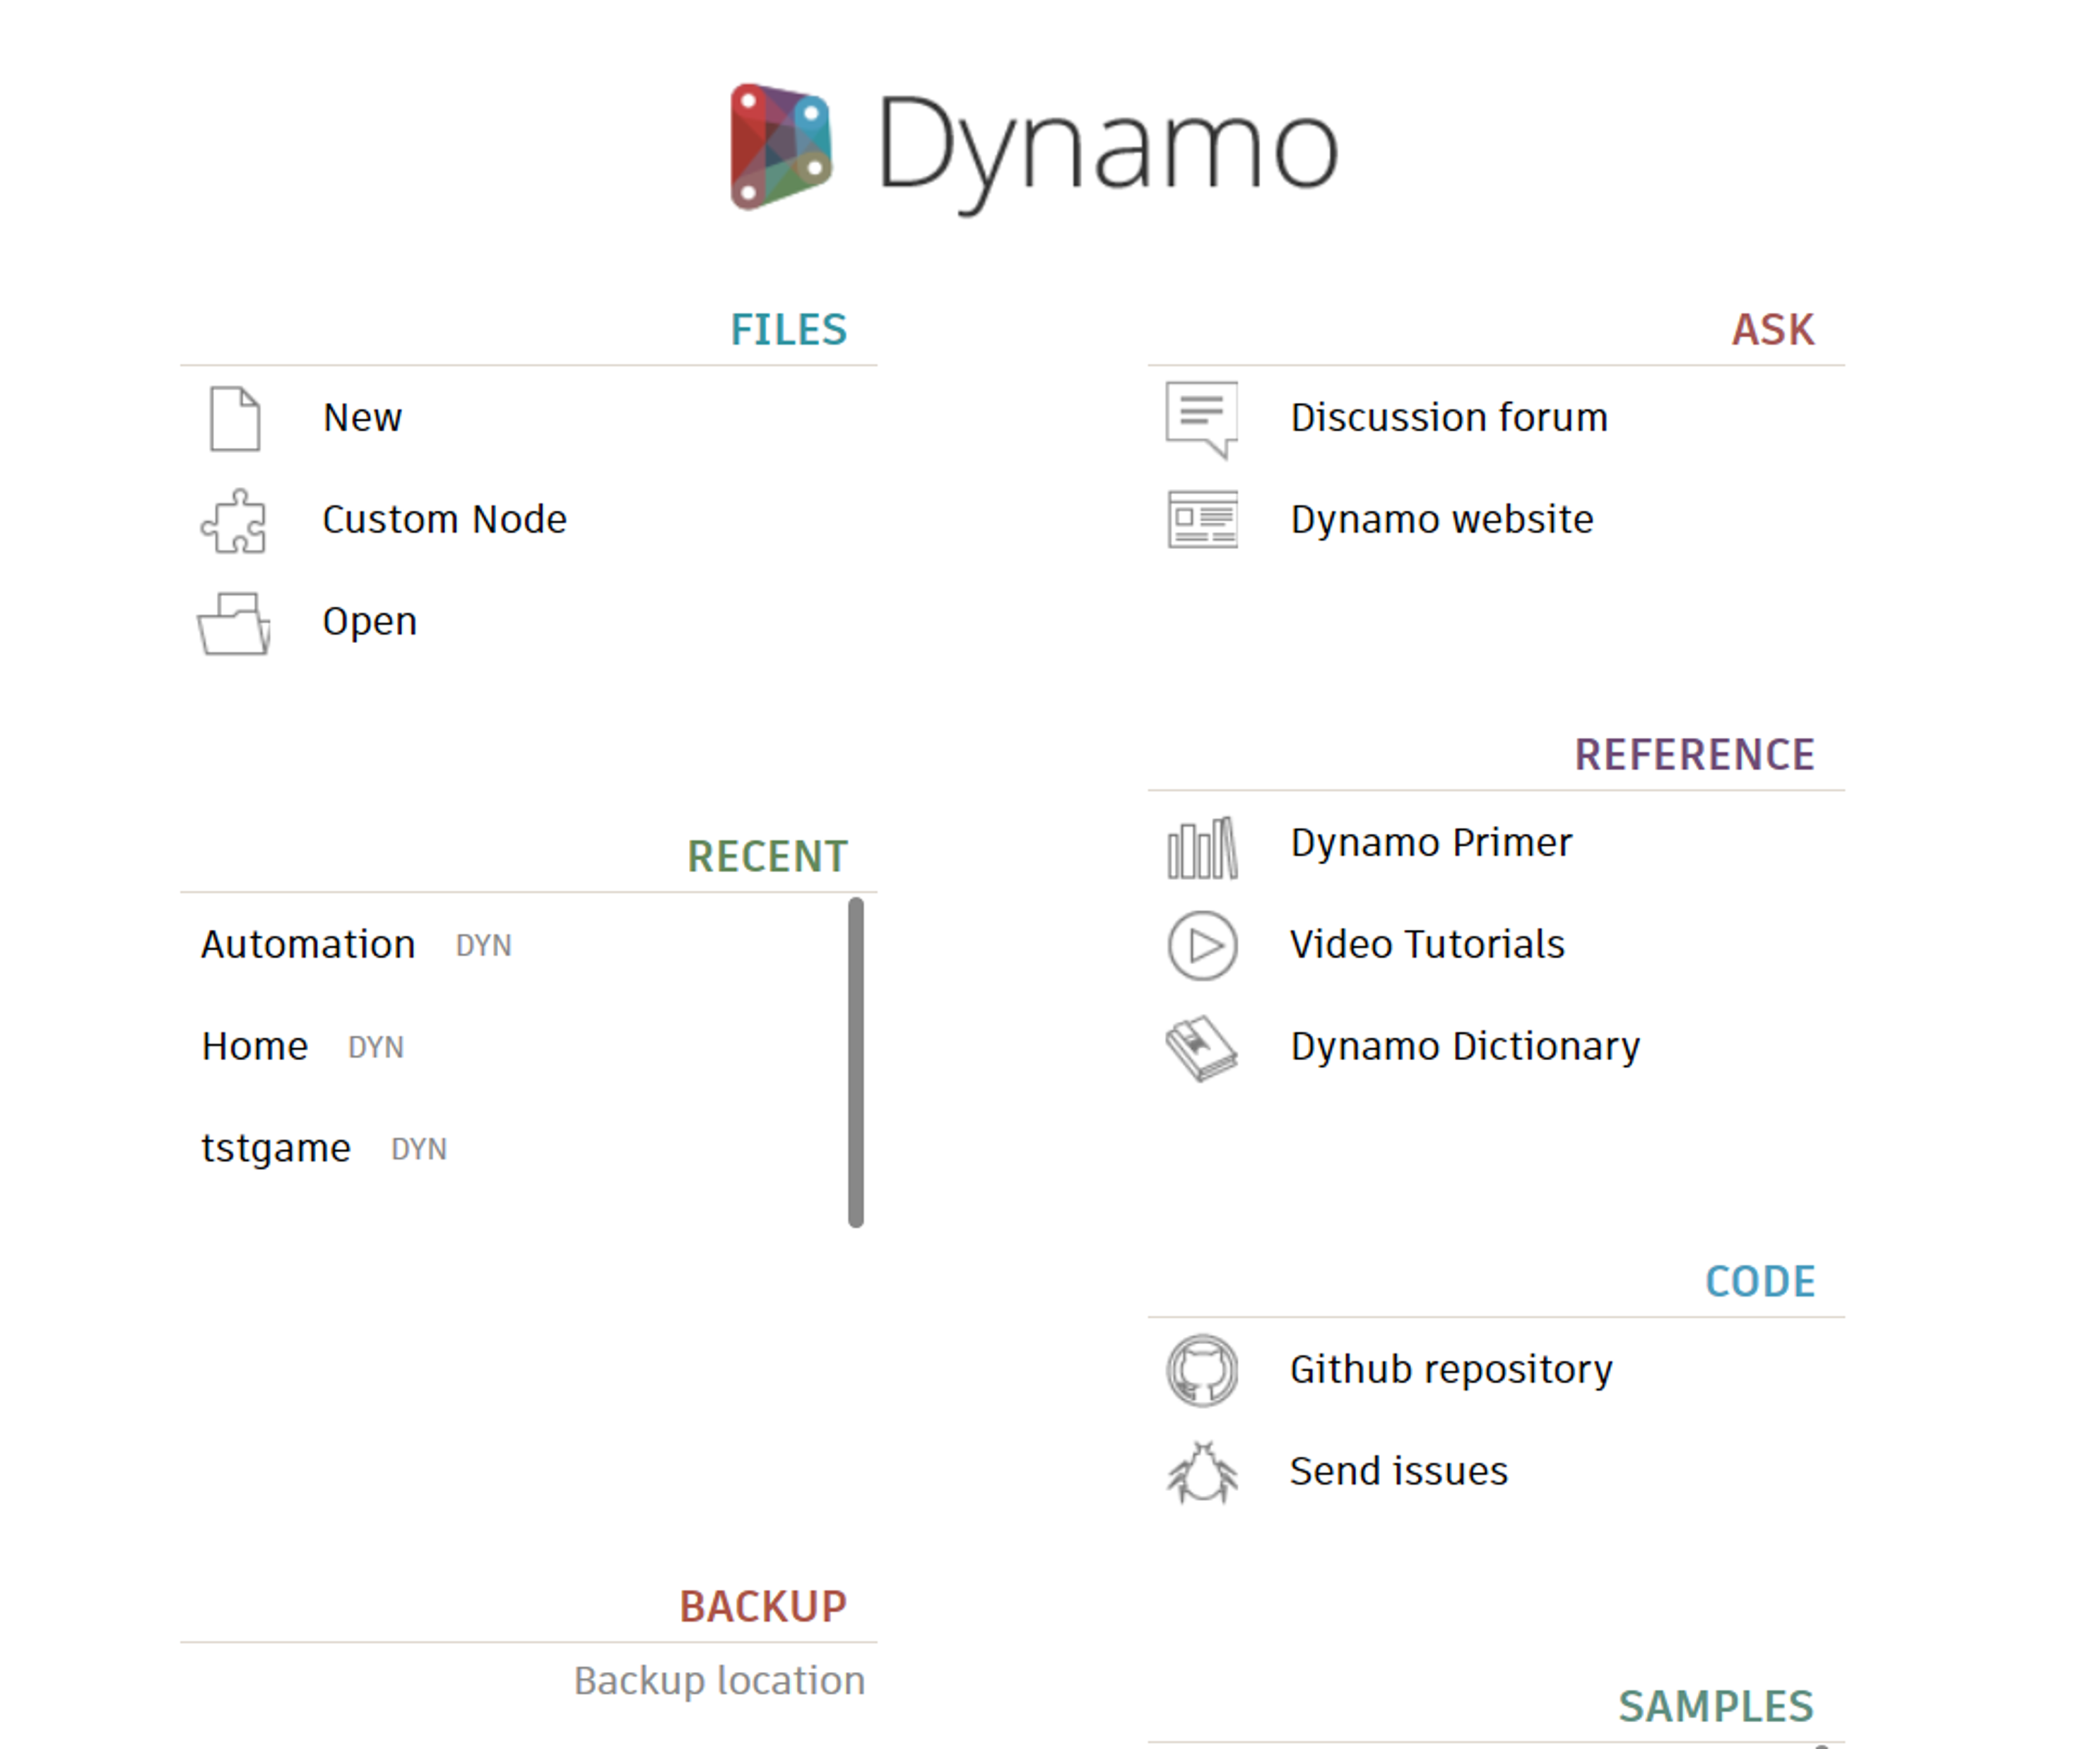The height and width of the screenshot is (1749, 2100).
Task: Go to the Dynamo website
Action: tap(1441, 520)
